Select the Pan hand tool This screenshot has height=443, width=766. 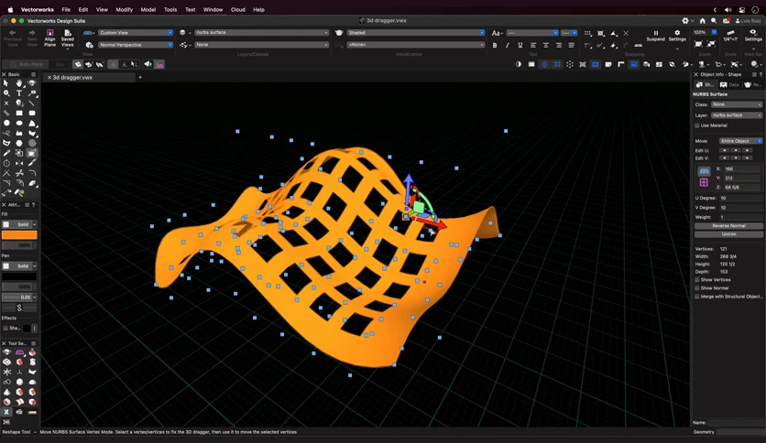point(19,83)
